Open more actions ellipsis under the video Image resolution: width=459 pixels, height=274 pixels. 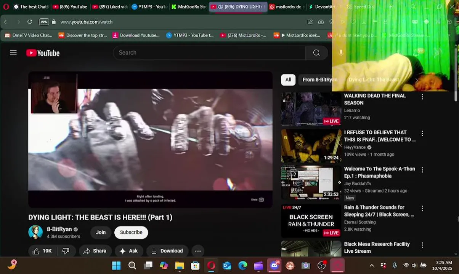(x=197, y=251)
